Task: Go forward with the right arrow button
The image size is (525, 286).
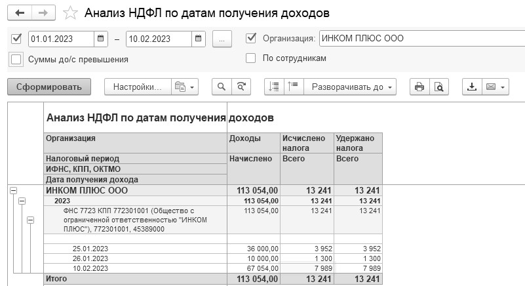Action: [43, 13]
